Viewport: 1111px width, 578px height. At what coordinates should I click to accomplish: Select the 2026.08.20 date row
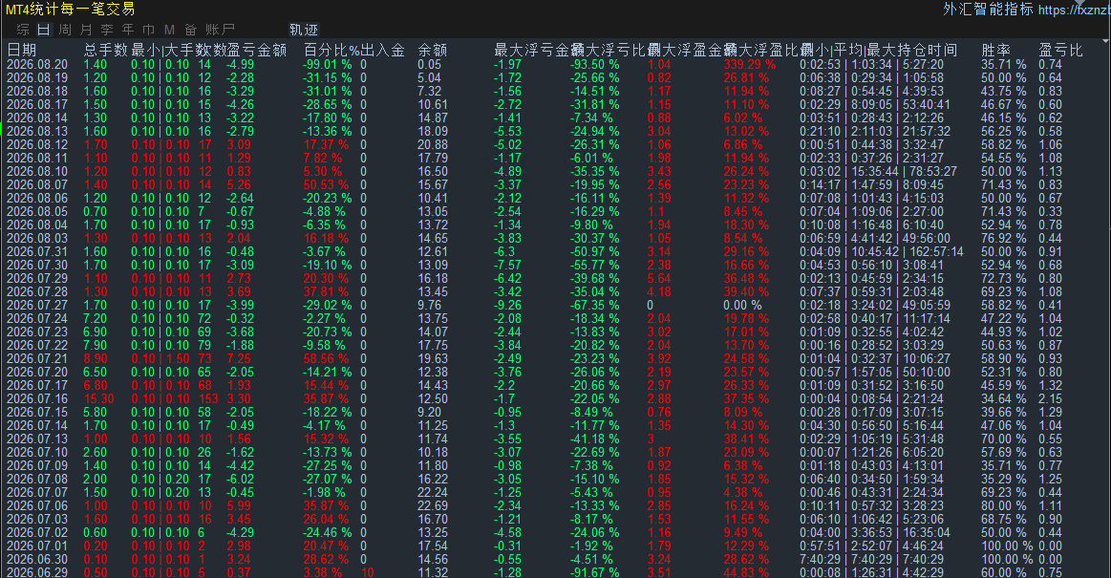point(556,64)
